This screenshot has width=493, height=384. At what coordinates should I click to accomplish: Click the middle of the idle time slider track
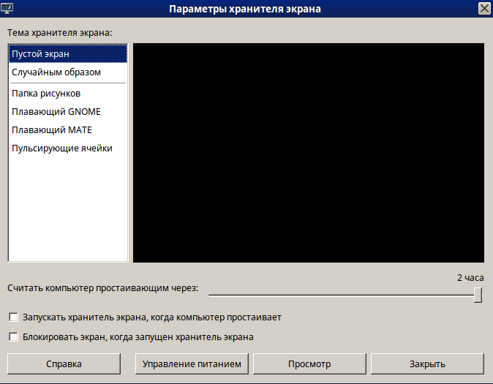(344, 295)
